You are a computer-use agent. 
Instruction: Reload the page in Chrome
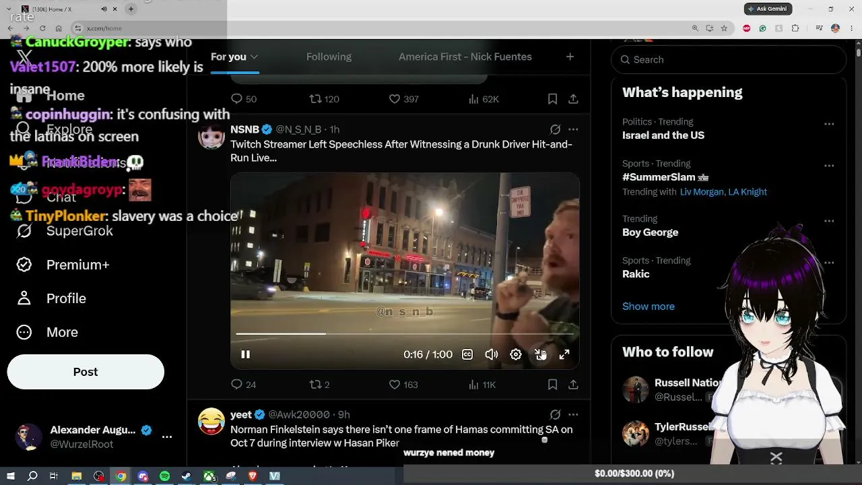tap(42, 28)
